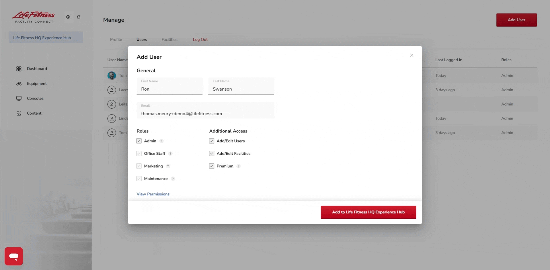Image resolution: width=550 pixels, height=270 pixels.
Task: Click the Email input field
Action: coord(205,111)
